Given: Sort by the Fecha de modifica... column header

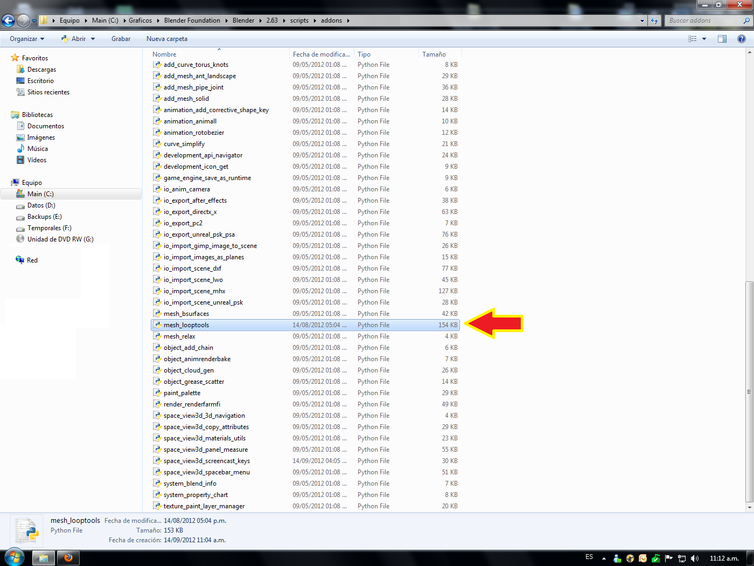Looking at the screenshot, I should click(x=322, y=54).
